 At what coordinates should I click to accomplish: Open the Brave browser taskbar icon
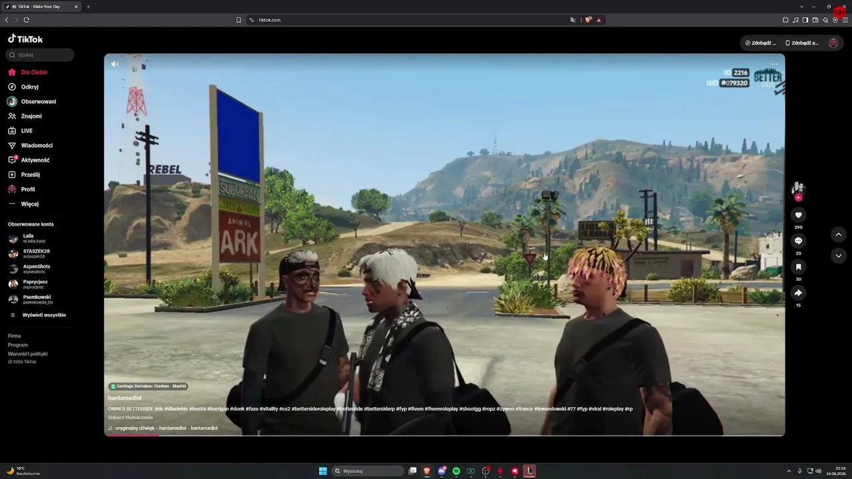427,471
